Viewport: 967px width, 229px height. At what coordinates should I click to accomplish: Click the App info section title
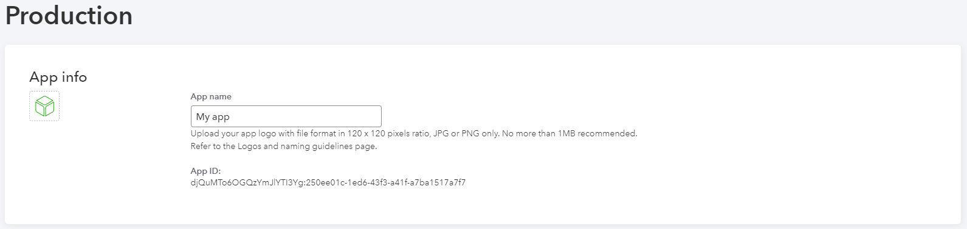[58, 77]
